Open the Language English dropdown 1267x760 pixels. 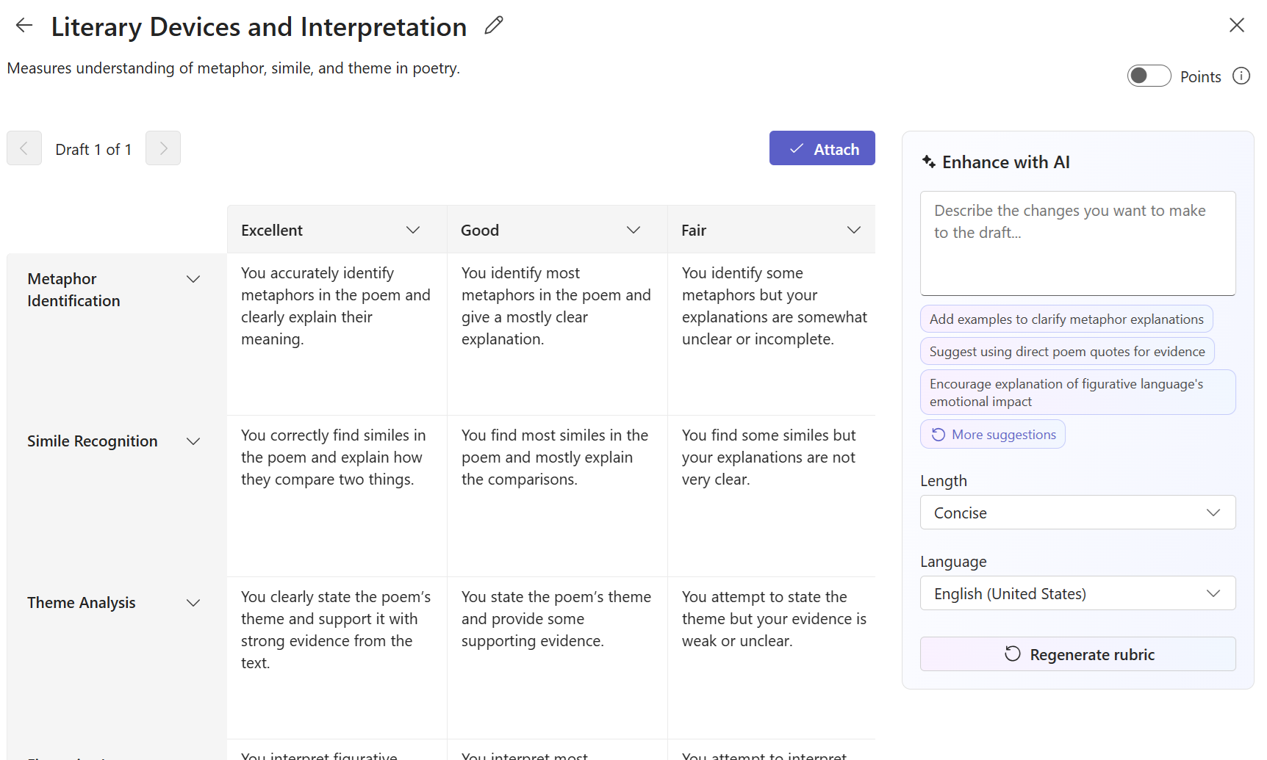1077,593
